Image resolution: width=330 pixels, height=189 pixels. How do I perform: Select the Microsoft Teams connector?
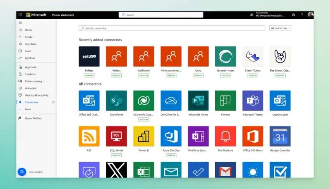[x=253, y=101]
